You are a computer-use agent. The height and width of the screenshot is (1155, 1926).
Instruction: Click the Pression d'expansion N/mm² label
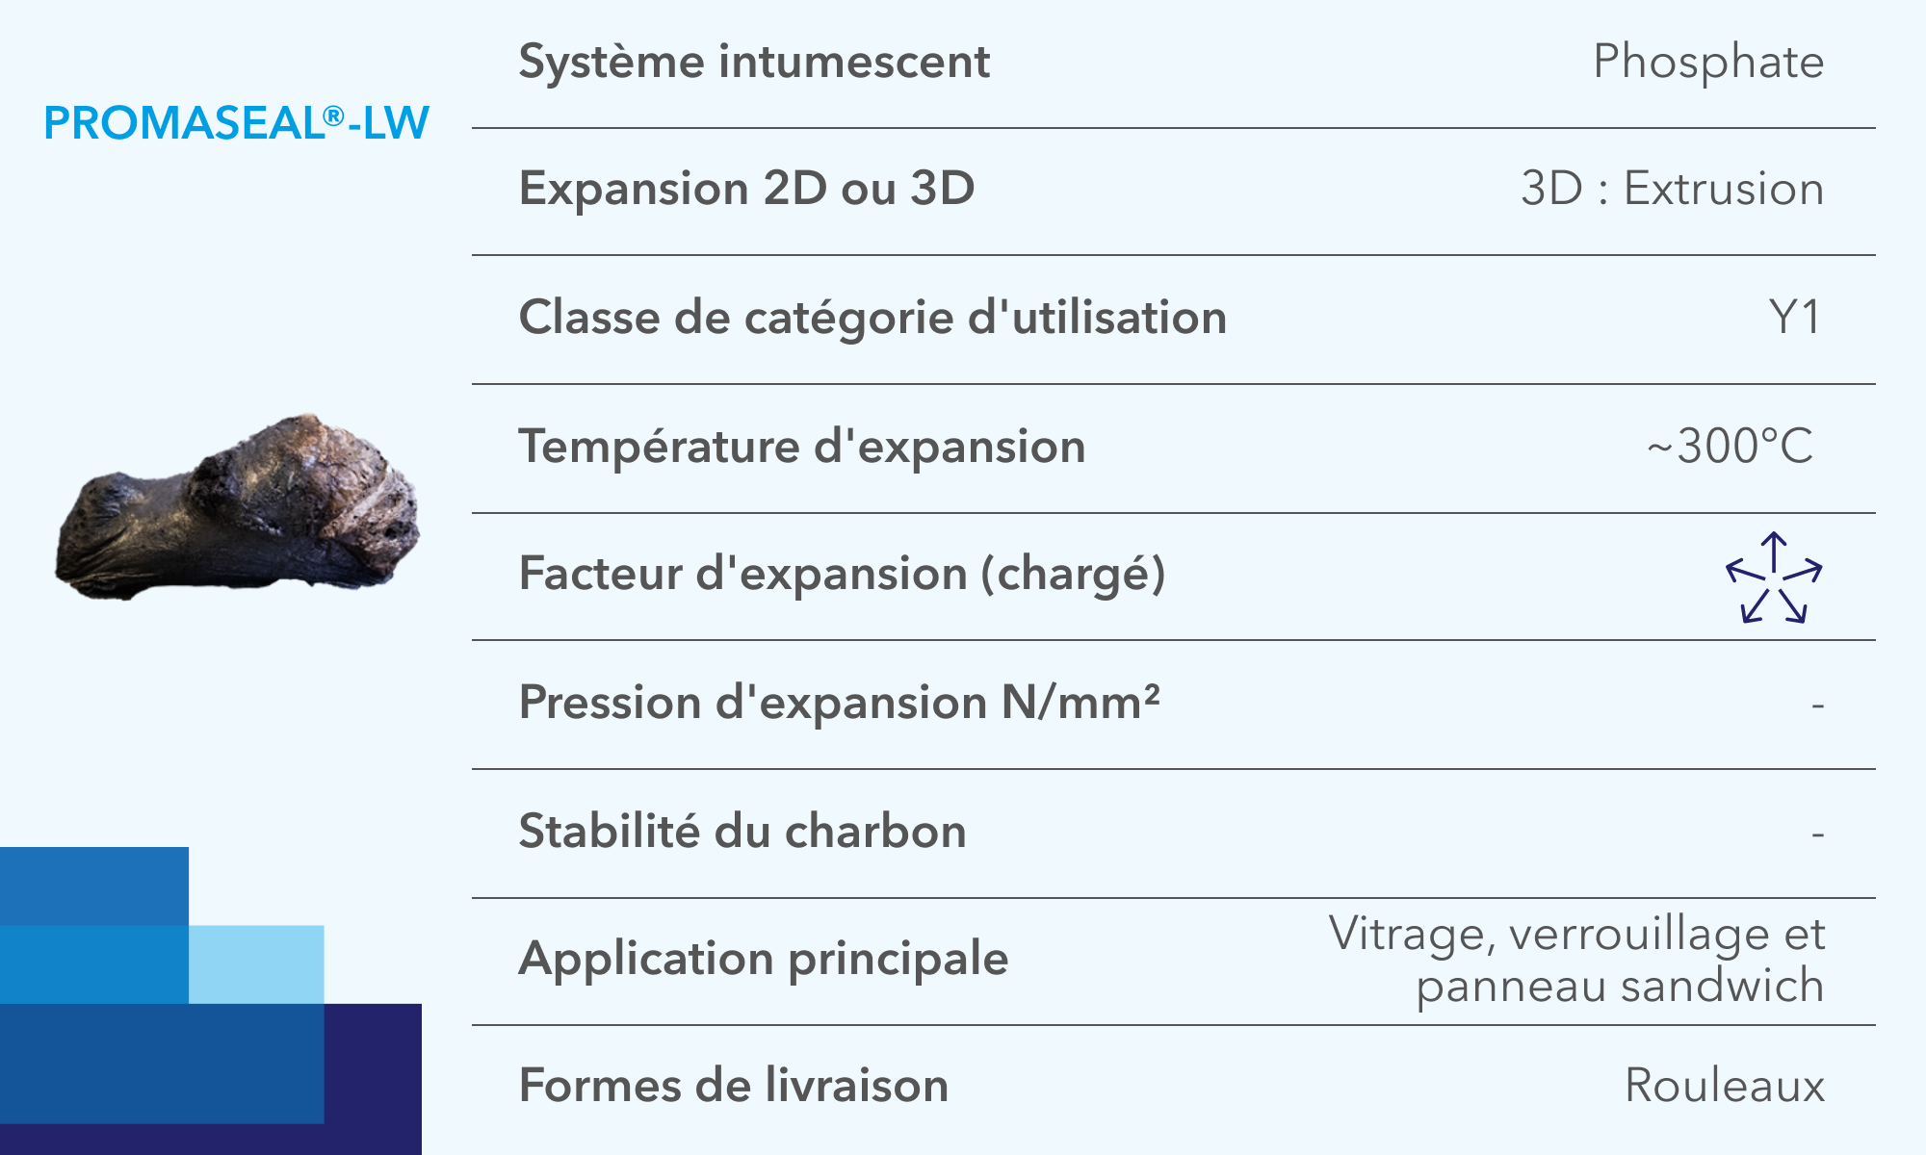pos(839,702)
